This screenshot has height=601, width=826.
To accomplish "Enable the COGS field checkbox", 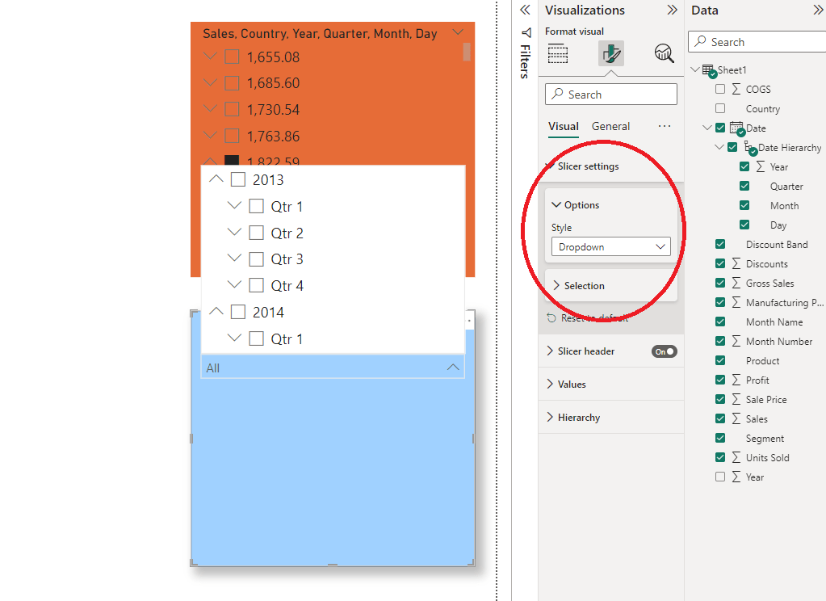I will (720, 89).
